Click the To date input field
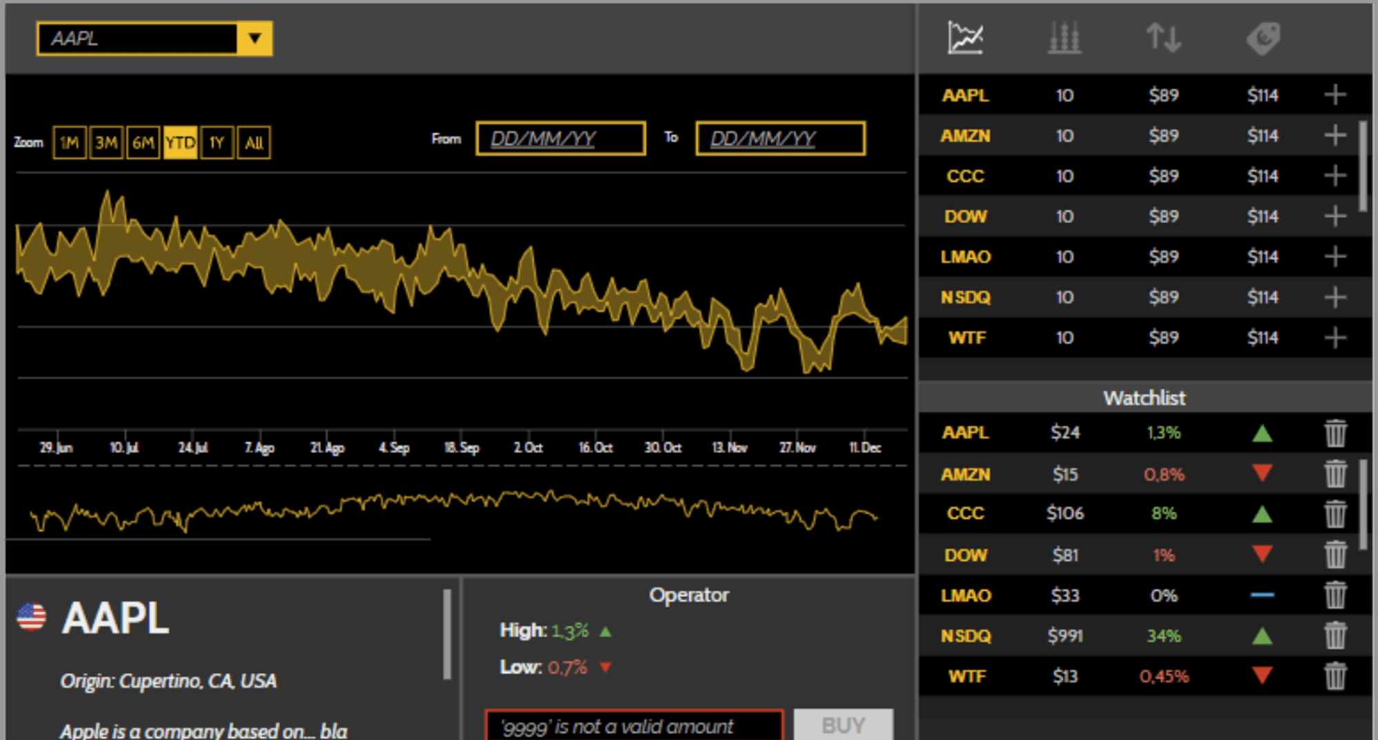 click(781, 138)
